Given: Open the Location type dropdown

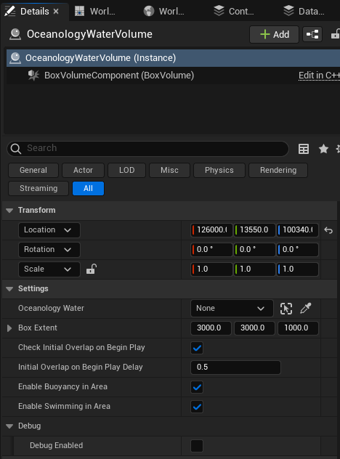Looking at the screenshot, I should coord(49,230).
